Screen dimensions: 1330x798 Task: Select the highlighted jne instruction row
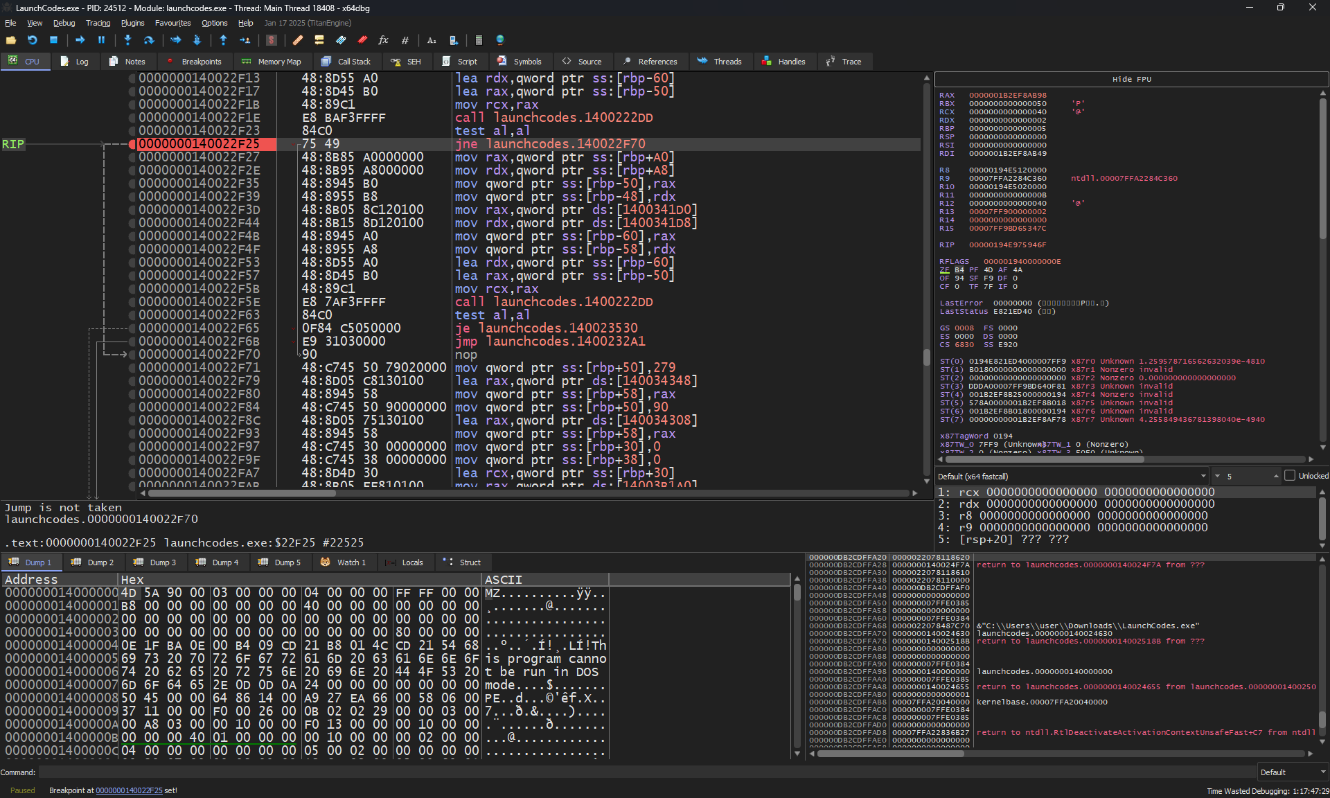[x=529, y=144]
